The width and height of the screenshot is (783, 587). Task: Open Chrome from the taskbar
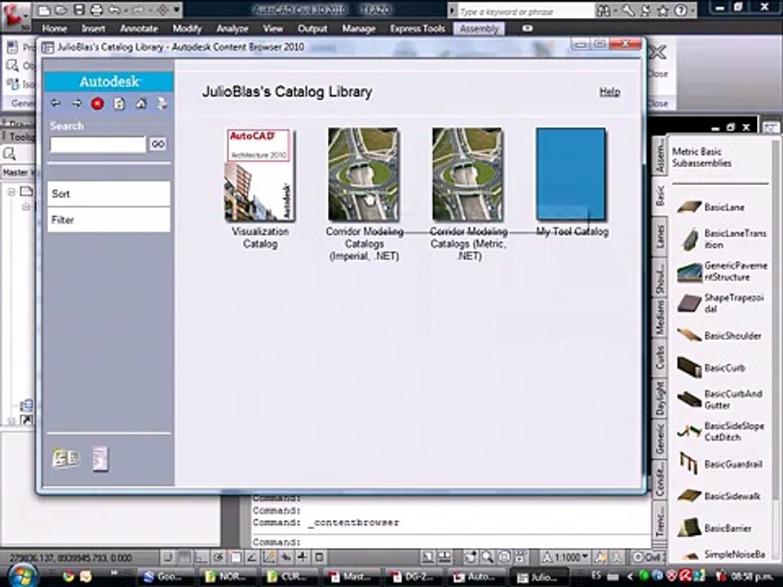pyautogui.click(x=68, y=576)
